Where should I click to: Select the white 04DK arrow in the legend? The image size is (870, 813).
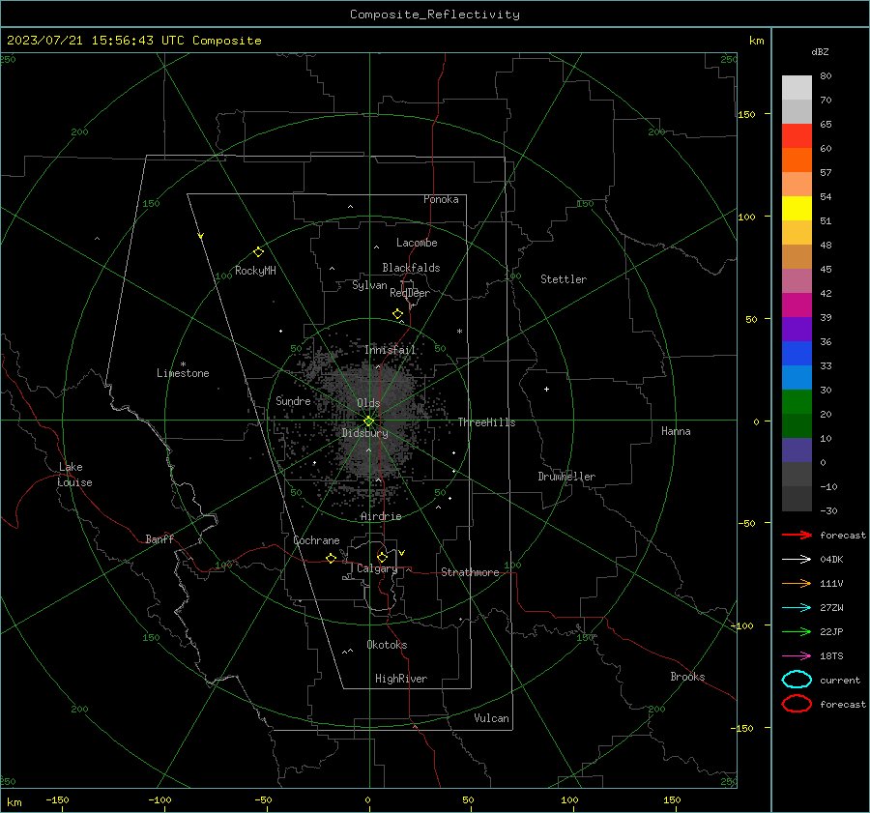click(x=797, y=559)
